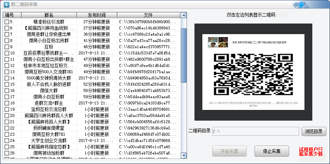This screenshot has height=164, width=330.
Task: Click 36分钟前更新 time cell
Action: [x=96, y=34]
